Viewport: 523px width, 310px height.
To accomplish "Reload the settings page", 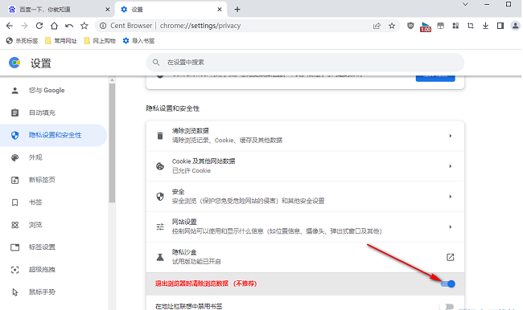I will 39,26.
